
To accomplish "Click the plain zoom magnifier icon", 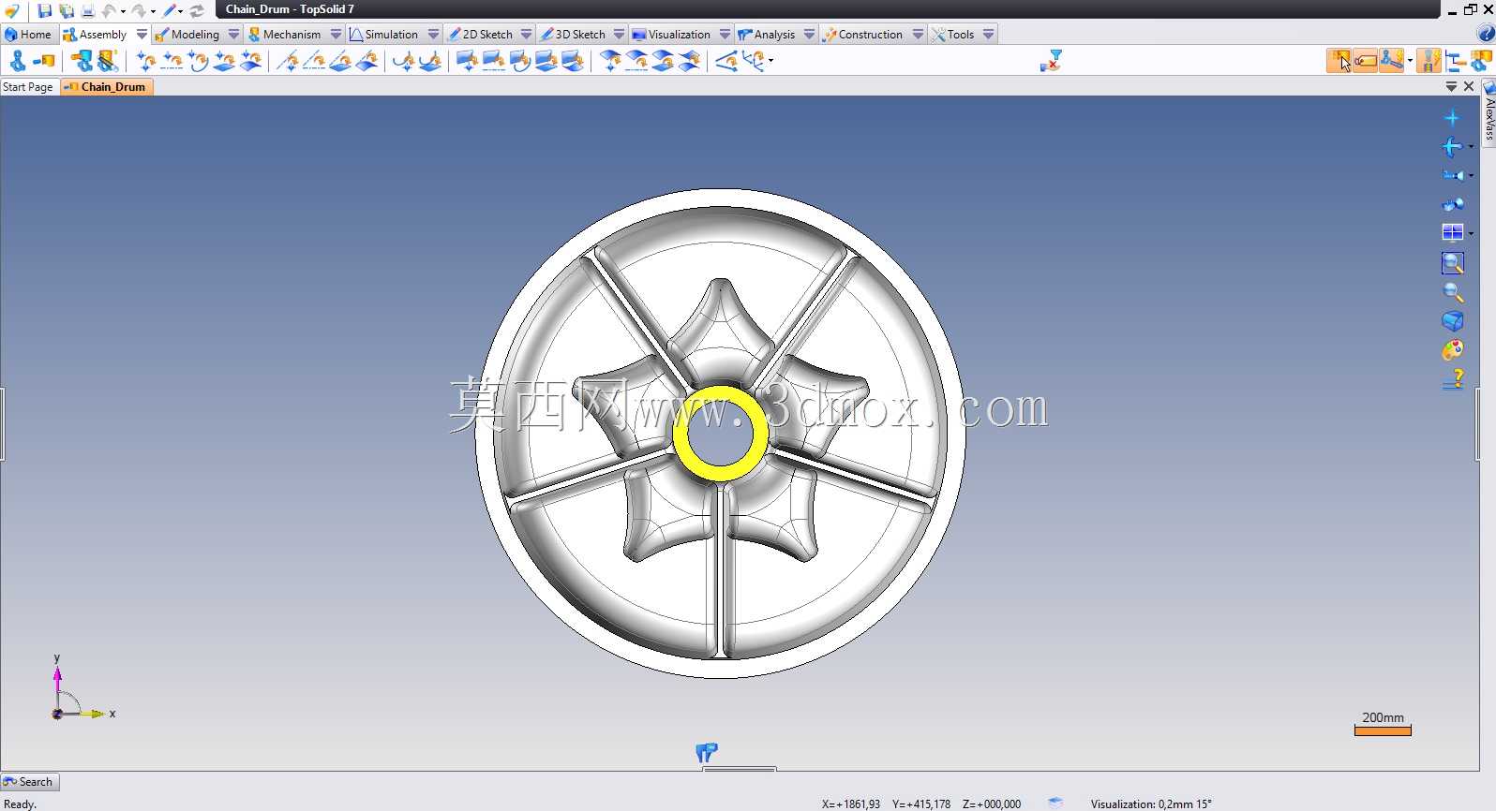I will pyautogui.click(x=1453, y=292).
